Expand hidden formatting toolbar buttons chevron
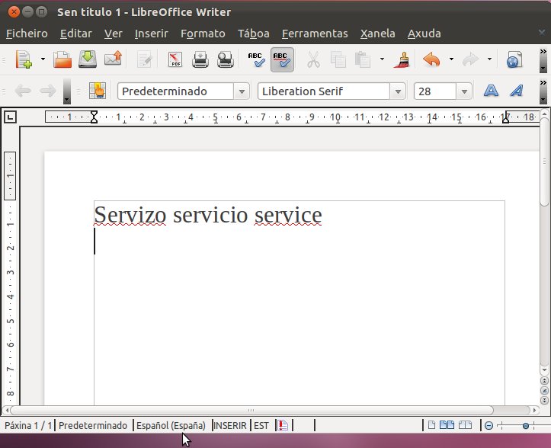The width and height of the screenshot is (551, 448). (543, 83)
